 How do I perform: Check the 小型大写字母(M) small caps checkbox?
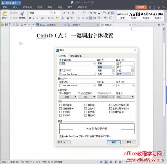[x=110, y=105]
